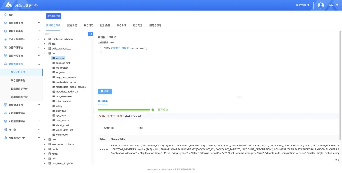
Task: Open the 帮助文档 dropdown
Action: pyautogui.click(x=303, y=5)
